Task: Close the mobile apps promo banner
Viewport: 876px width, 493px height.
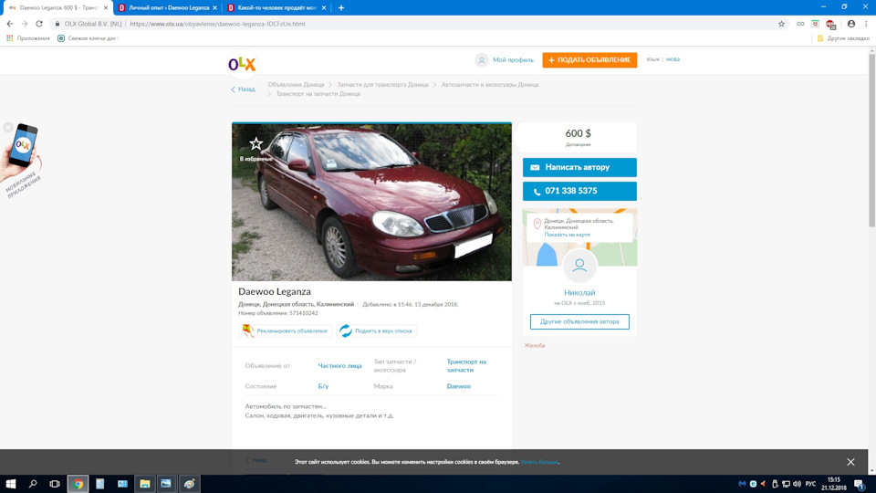Action: click(x=8, y=128)
